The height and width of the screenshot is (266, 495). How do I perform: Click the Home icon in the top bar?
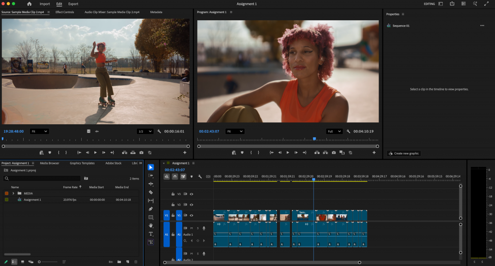point(29,4)
